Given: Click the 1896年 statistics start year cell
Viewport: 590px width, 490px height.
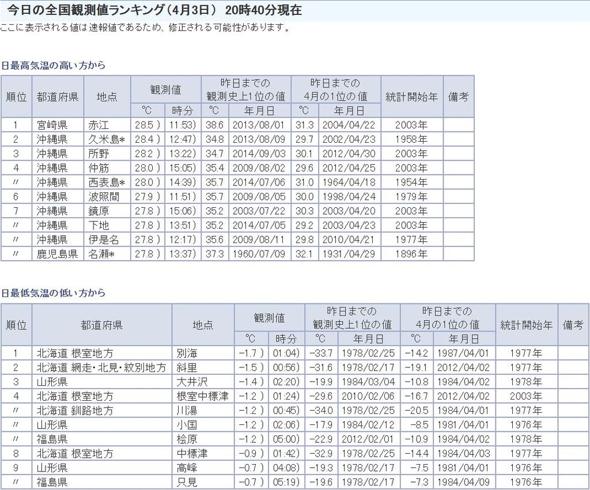Looking at the screenshot, I should (411, 254).
